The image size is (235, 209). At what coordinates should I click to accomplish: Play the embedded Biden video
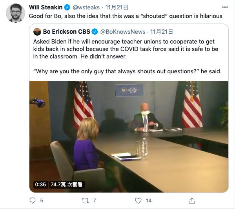(129, 136)
